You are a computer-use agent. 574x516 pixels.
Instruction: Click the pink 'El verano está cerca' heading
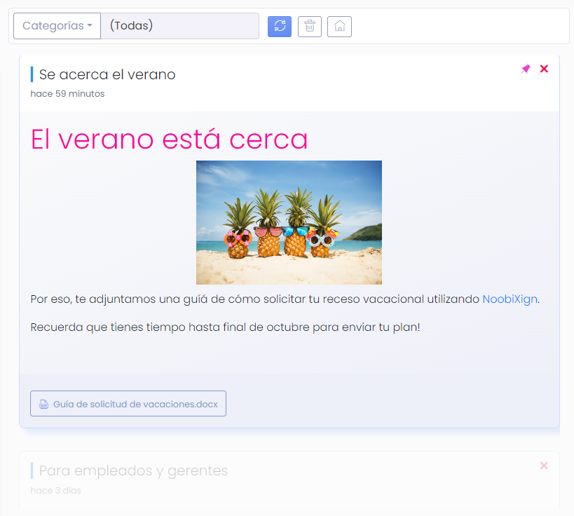170,139
